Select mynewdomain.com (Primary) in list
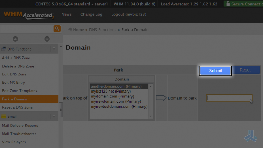 119,101
